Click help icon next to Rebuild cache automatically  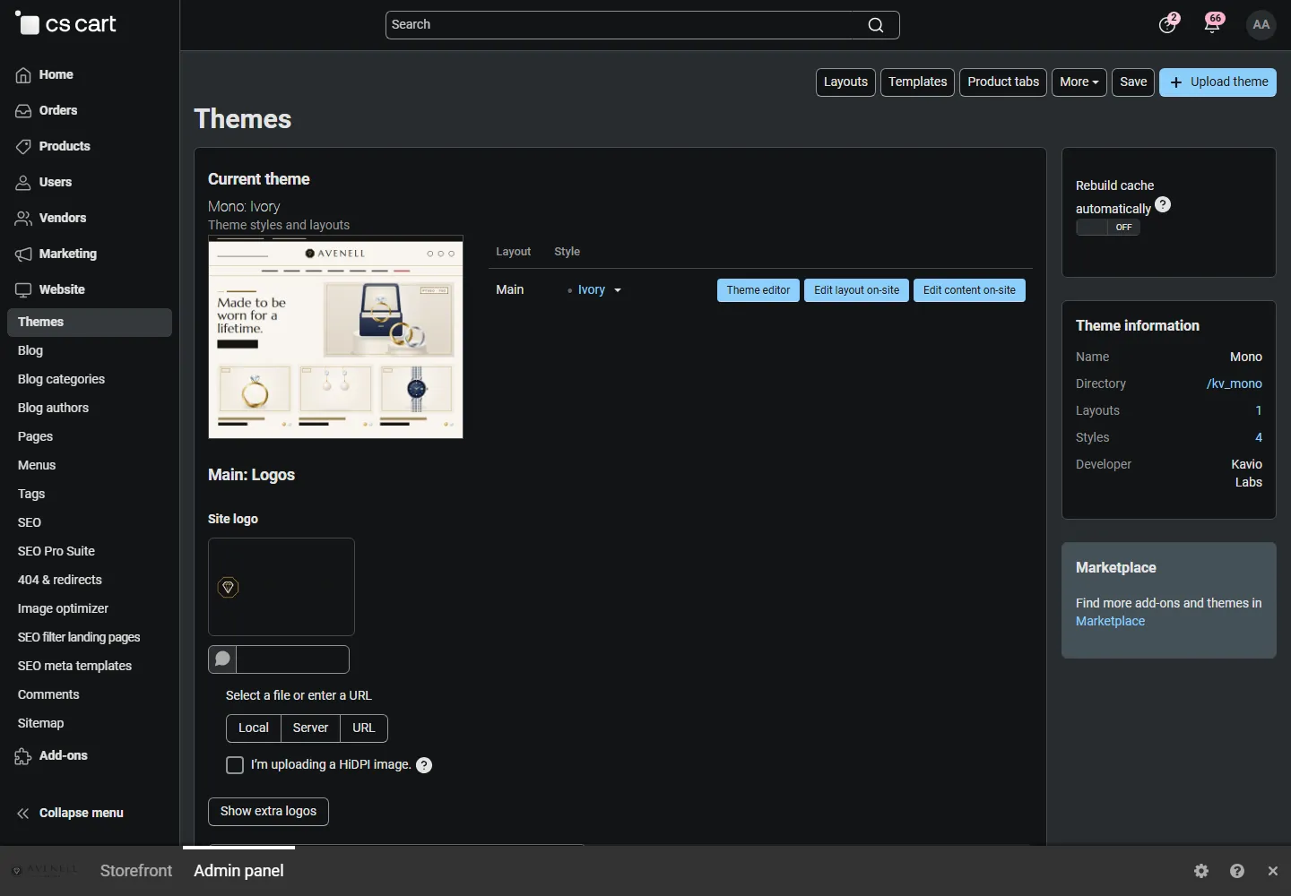(1163, 204)
